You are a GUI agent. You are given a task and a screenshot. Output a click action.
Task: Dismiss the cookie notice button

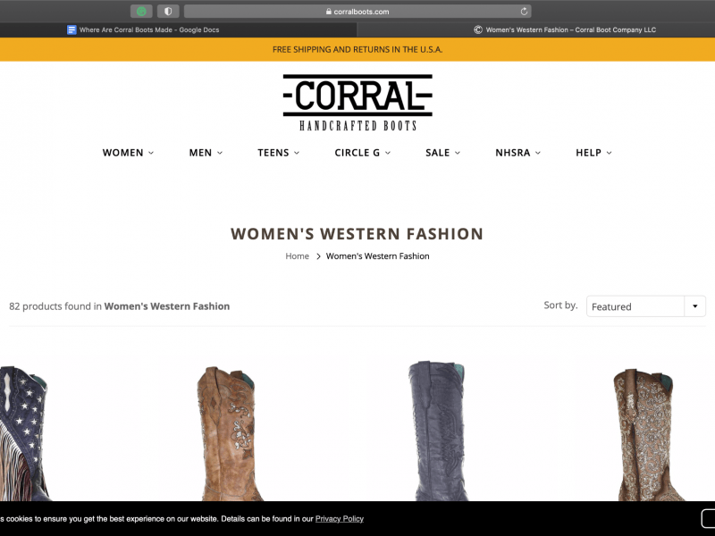tap(708, 519)
